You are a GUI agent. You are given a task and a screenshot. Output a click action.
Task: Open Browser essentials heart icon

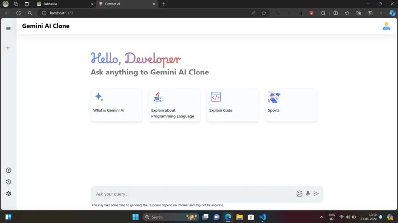[x=370, y=13]
